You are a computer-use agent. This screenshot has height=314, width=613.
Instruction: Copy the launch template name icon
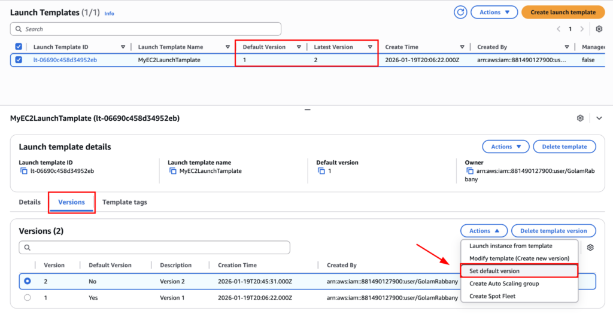pos(172,171)
